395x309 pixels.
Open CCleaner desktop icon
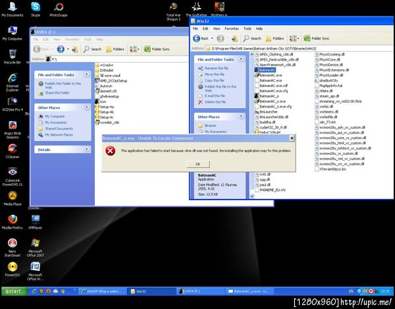13,151
